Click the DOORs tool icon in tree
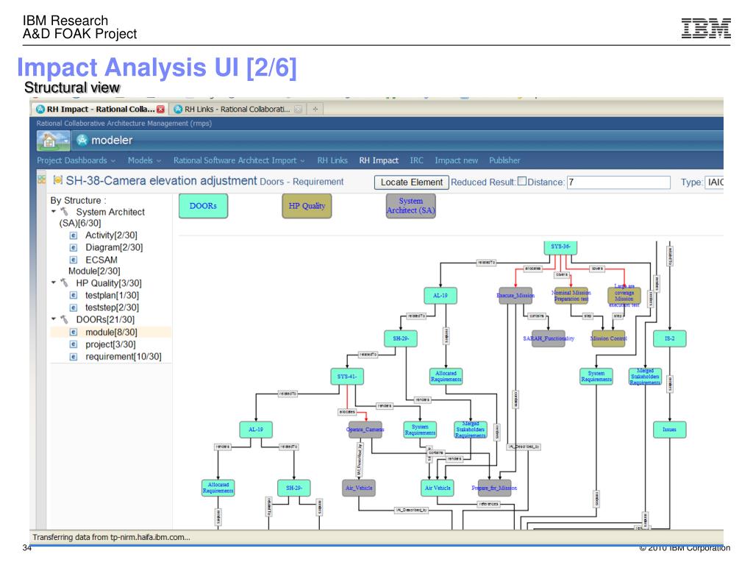753x565 pixels. point(65,319)
